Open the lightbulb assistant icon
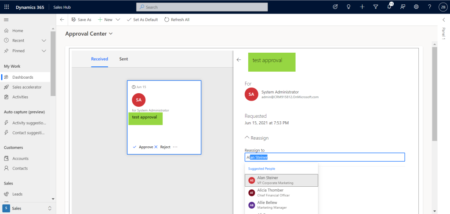This screenshot has width=450, height=214. (348, 7)
